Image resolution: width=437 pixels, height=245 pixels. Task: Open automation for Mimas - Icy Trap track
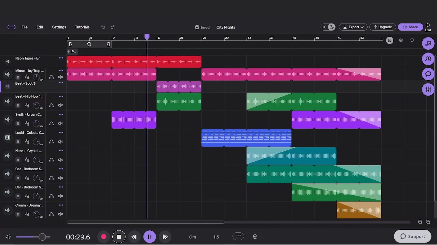27,77
